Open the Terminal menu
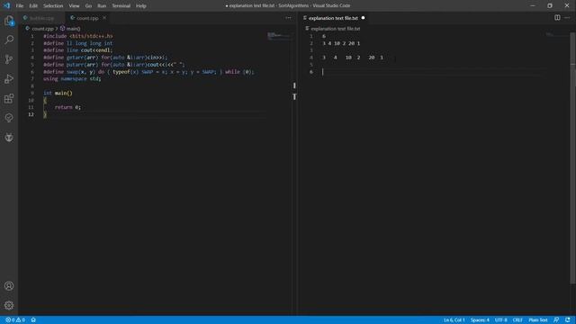 pos(121,6)
